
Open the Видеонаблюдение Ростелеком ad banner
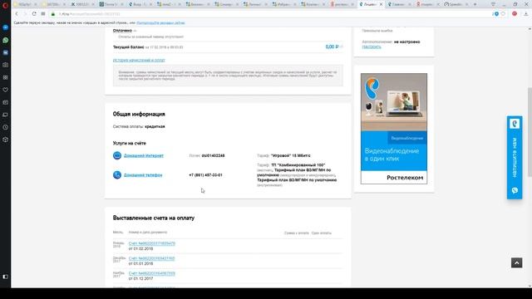(394, 129)
